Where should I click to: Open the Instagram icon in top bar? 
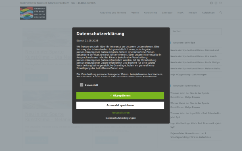coord(216,3)
